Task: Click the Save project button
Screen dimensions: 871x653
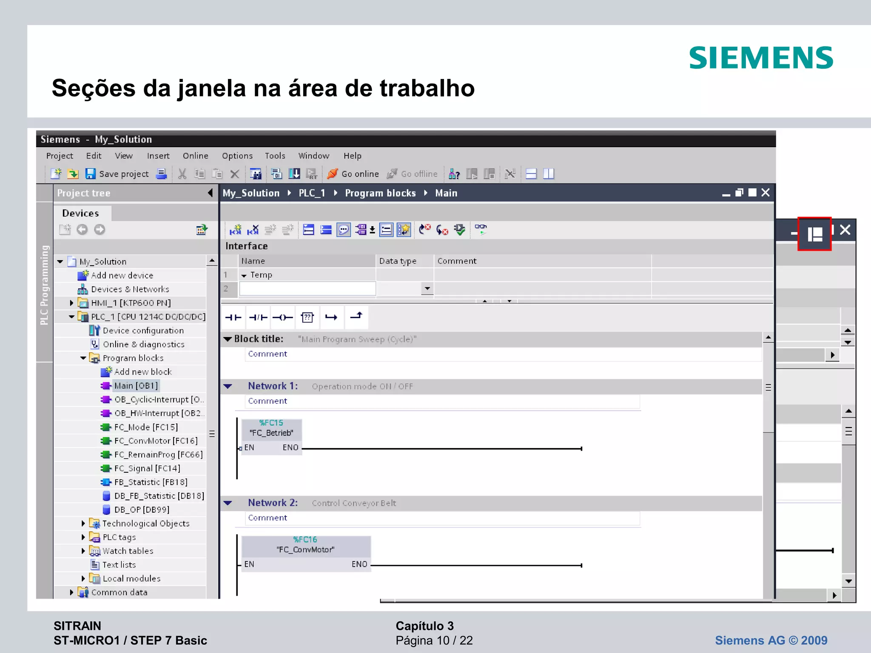Action: (x=117, y=173)
